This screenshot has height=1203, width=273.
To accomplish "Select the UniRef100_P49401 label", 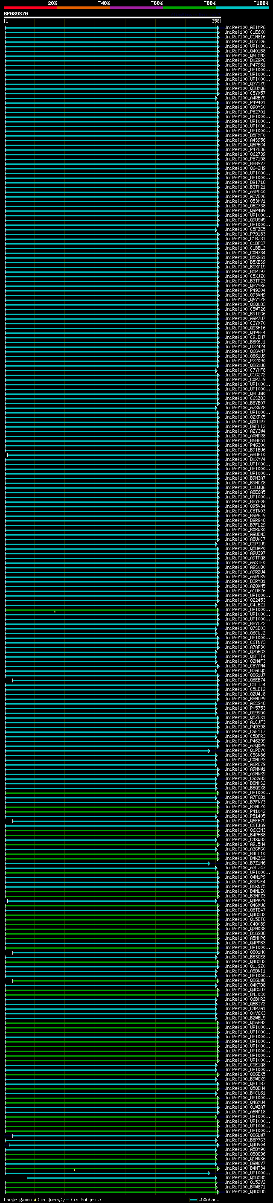I will click(x=244, y=103).
